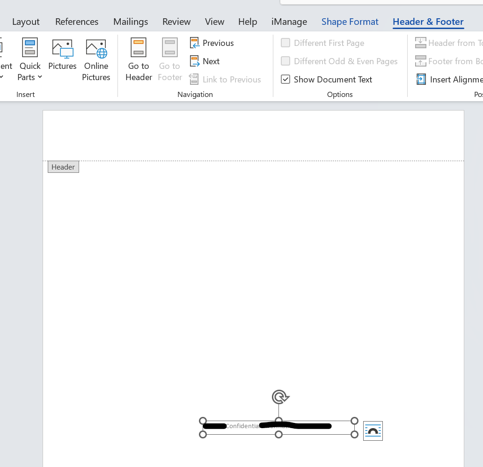Click Insert Alignment Tab icon
Image resolution: width=483 pixels, height=467 pixels.
[421, 80]
